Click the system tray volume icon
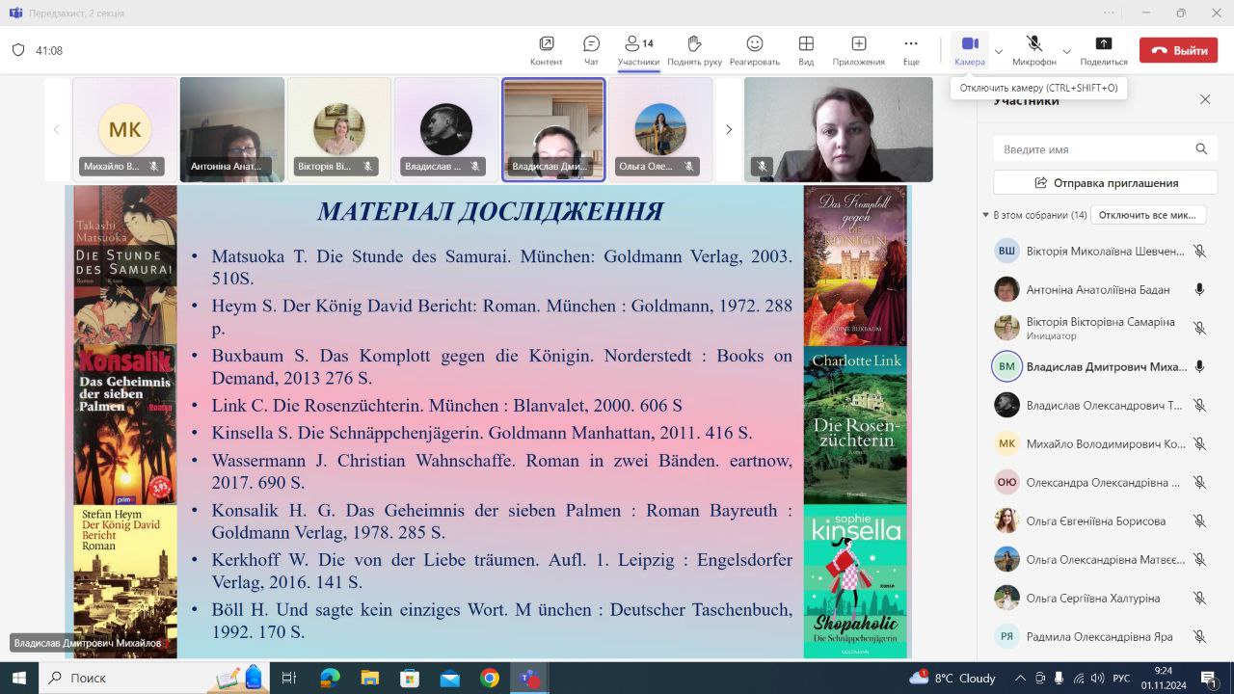Screen dimensions: 1234x694 coord(1098,678)
